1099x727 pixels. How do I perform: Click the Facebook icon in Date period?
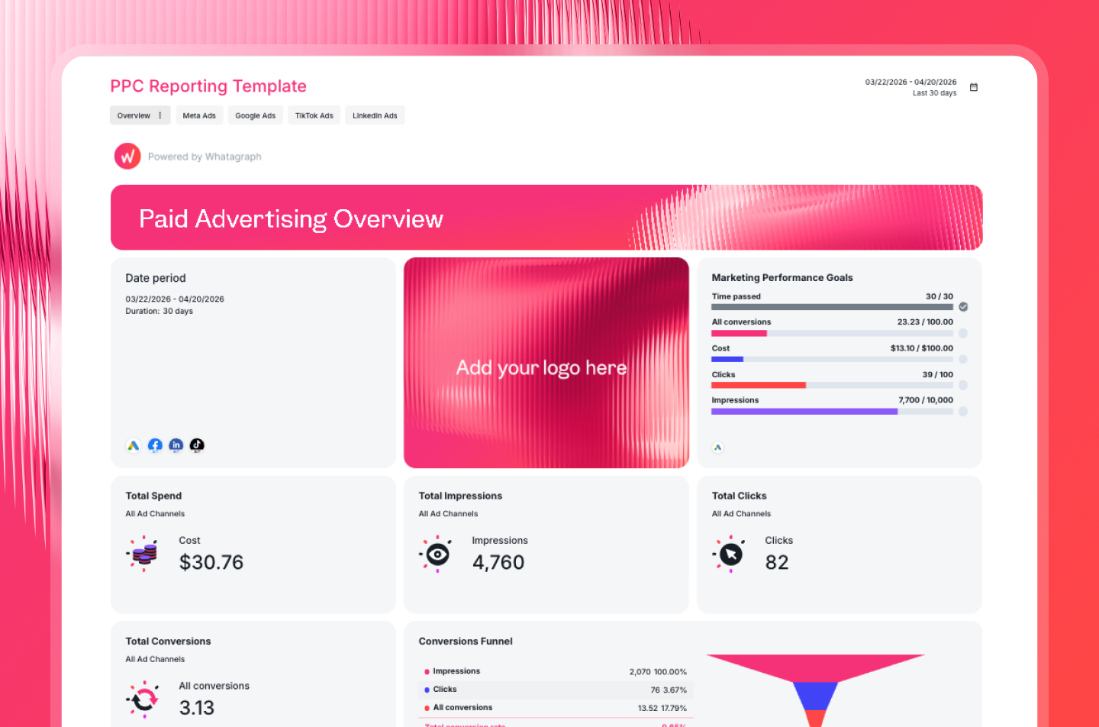click(x=155, y=445)
